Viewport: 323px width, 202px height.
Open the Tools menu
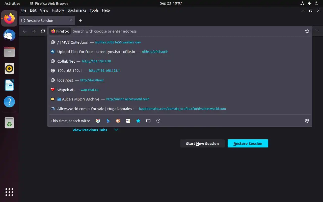(94, 10)
